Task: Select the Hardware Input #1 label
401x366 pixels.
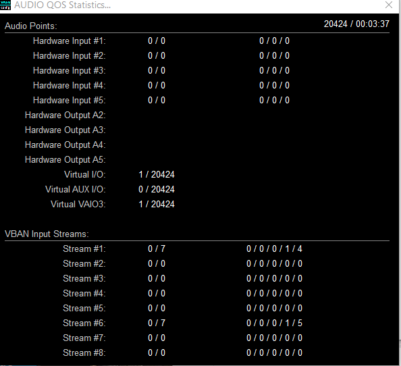Action: (70, 41)
